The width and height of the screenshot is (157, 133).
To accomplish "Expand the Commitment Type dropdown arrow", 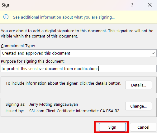I will point(153,53).
